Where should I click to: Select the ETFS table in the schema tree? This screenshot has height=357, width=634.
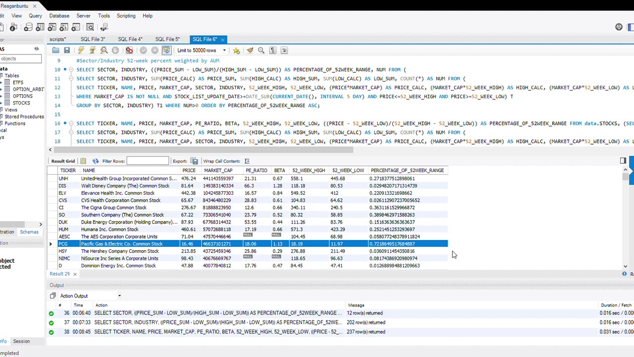(x=18, y=82)
